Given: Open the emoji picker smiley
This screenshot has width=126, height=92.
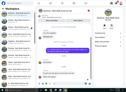Looking at the screenshot, I should pyautogui.click(x=86, y=83).
